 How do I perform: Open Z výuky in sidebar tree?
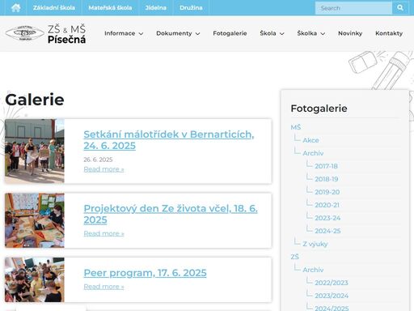[315, 244]
